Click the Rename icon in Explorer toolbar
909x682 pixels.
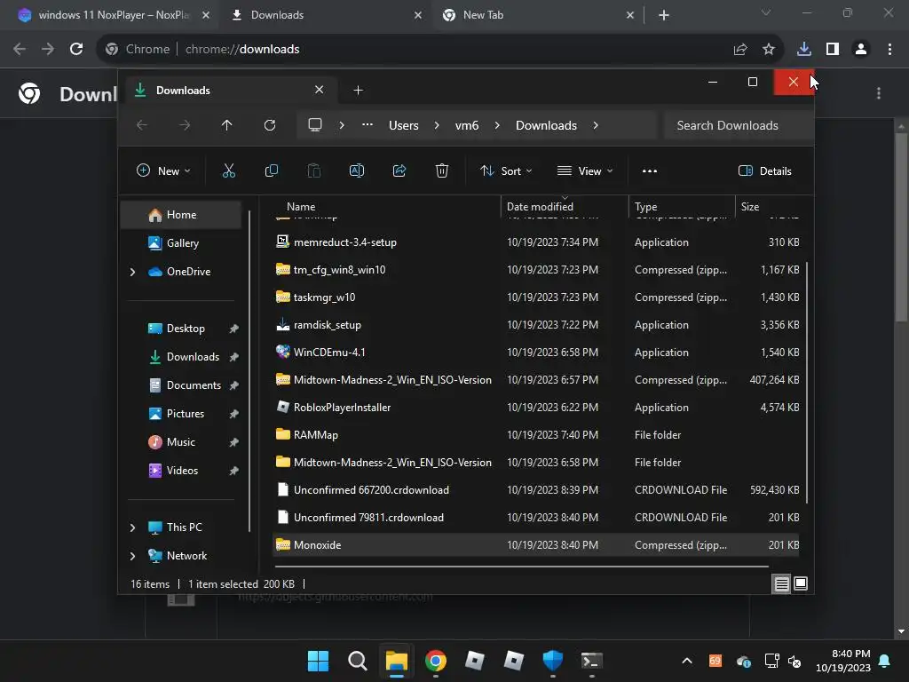(357, 170)
